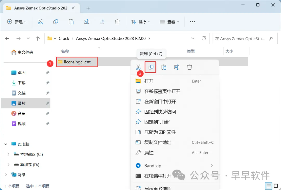Screen dimensions: 281x190
Task: Close the Ansys Zemax OpticStudio tab
Action: [73, 8]
